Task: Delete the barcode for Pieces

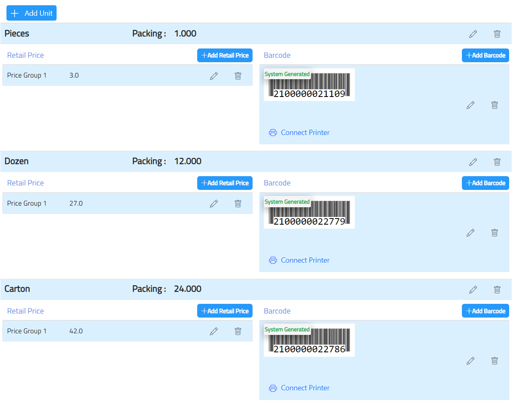Action: pos(494,105)
